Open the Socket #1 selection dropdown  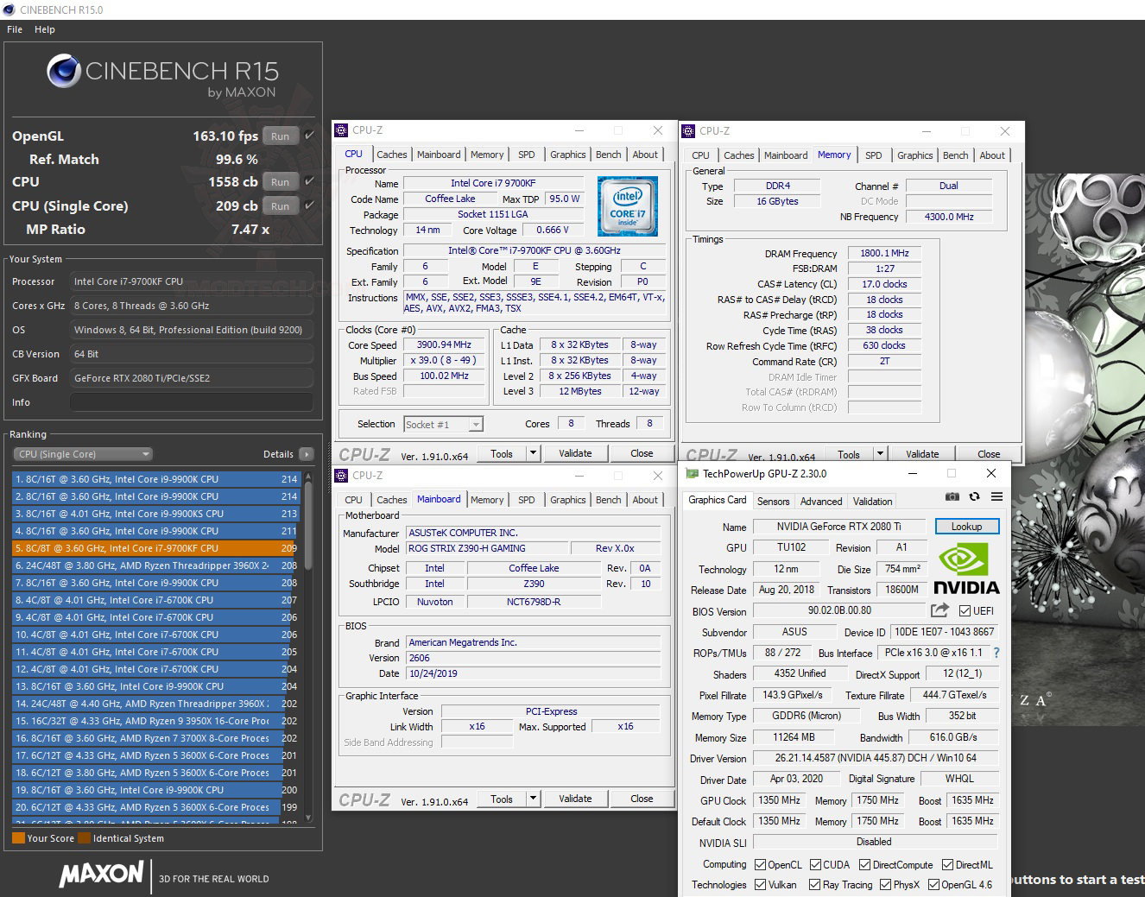pyautogui.click(x=443, y=424)
